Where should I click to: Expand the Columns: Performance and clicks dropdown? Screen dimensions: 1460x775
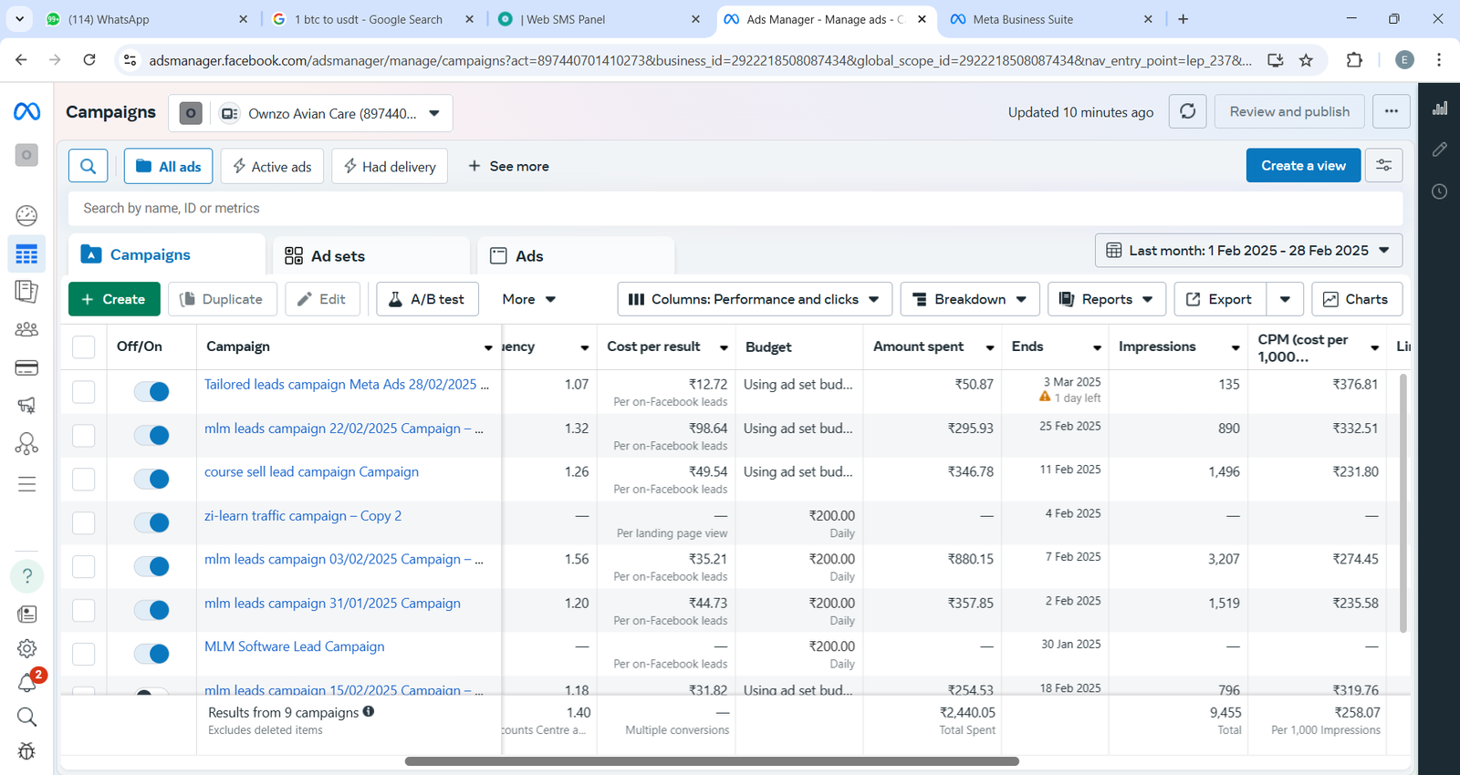[x=754, y=299]
